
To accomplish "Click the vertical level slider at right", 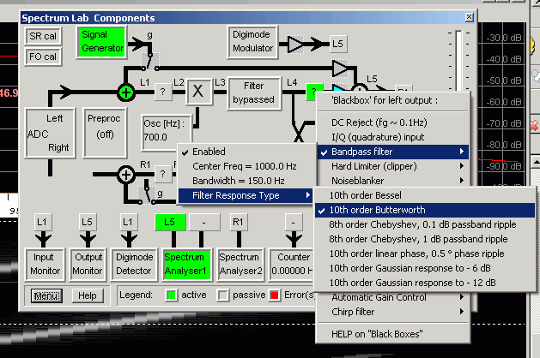I will 458,60.
